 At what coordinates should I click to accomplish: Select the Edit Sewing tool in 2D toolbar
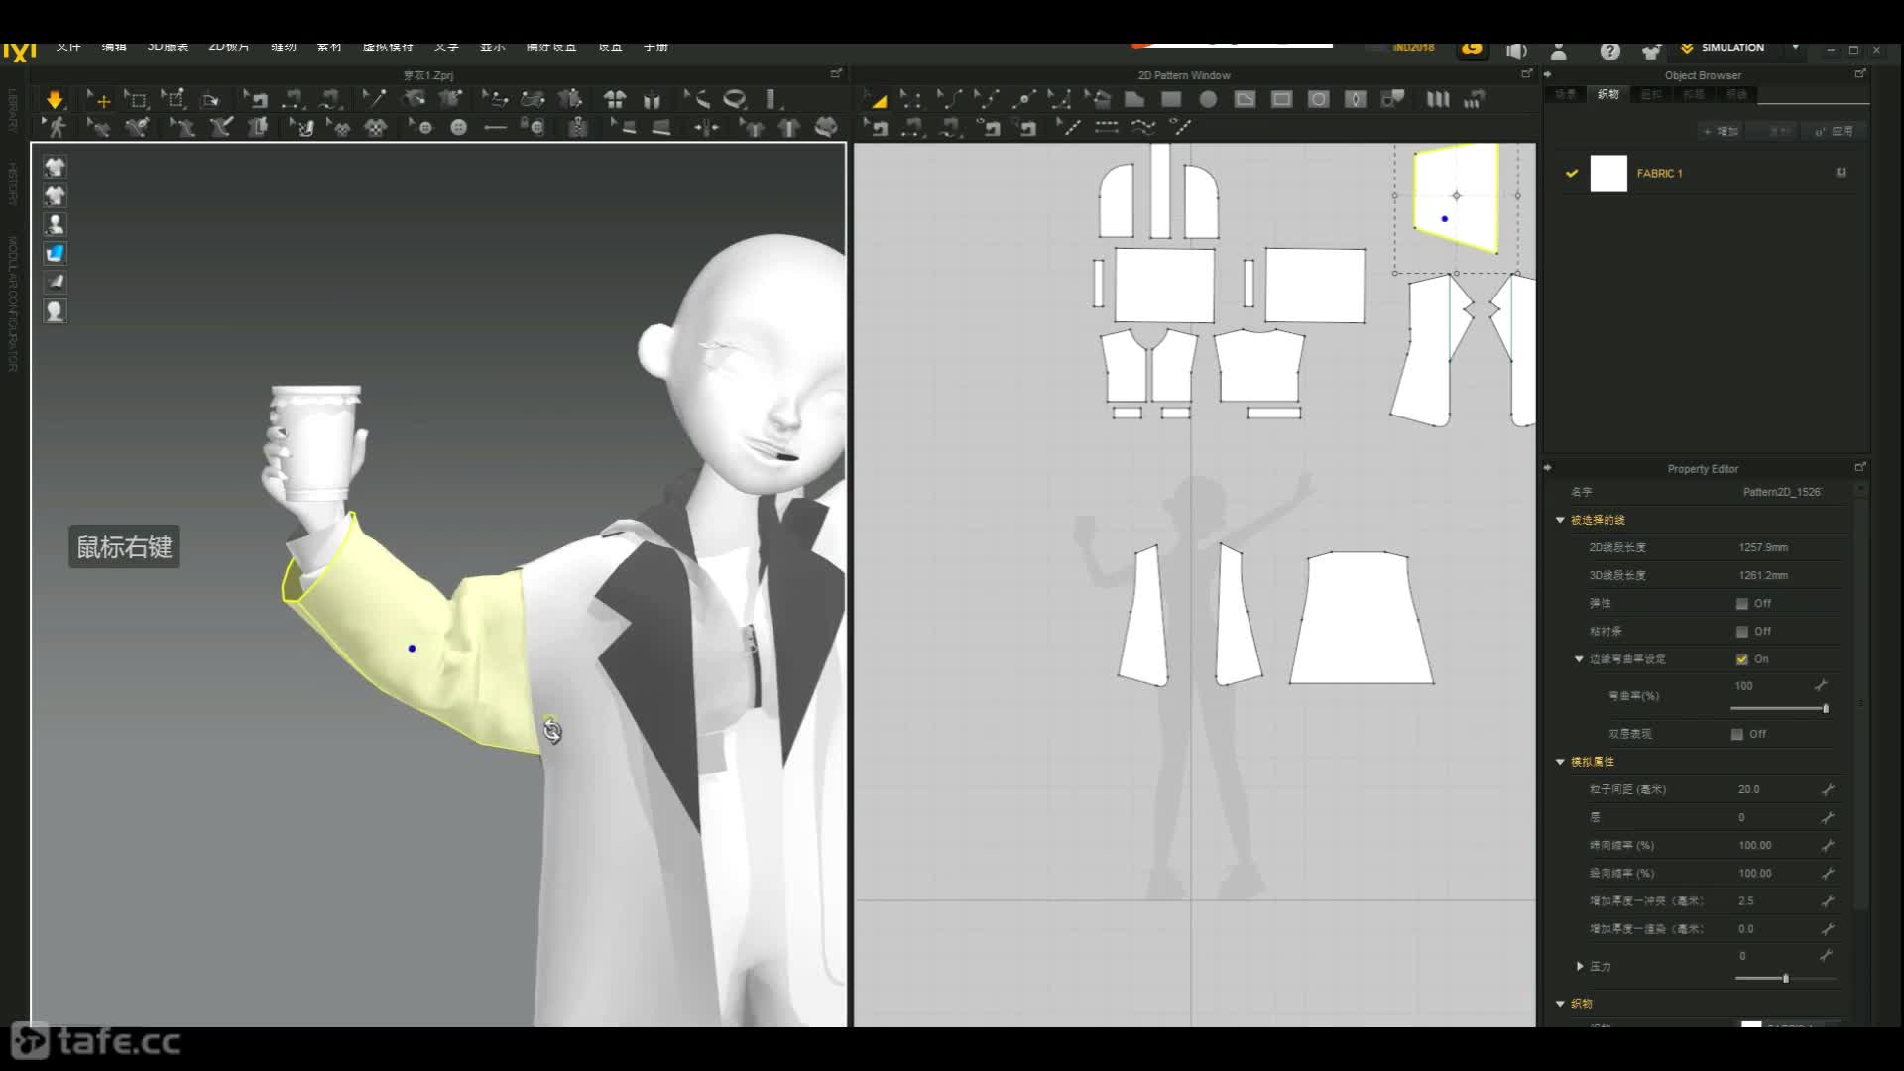coord(878,127)
